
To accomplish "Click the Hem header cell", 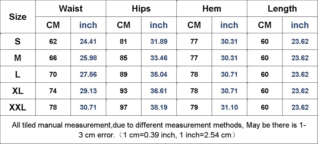I will (212, 8).
